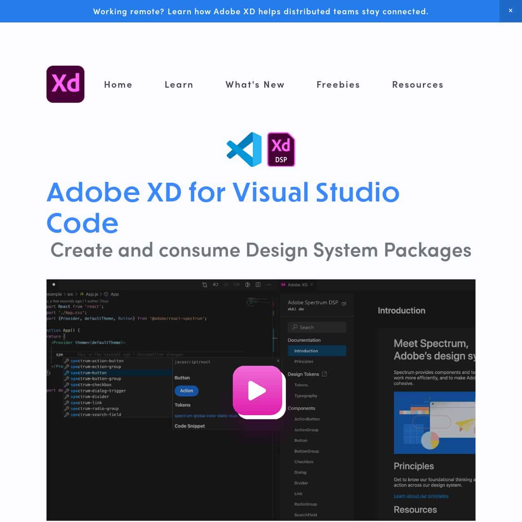Image resolution: width=522 pixels, height=522 pixels.
Task: Open the Visual Studio Code logo icon
Action: [244, 149]
